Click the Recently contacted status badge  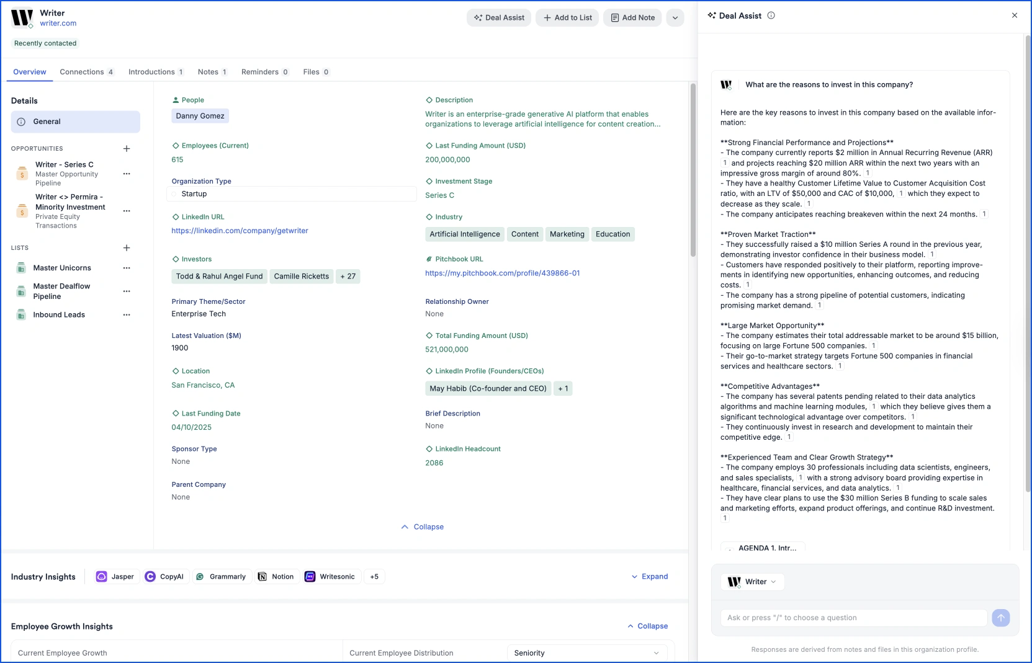(x=45, y=43)
